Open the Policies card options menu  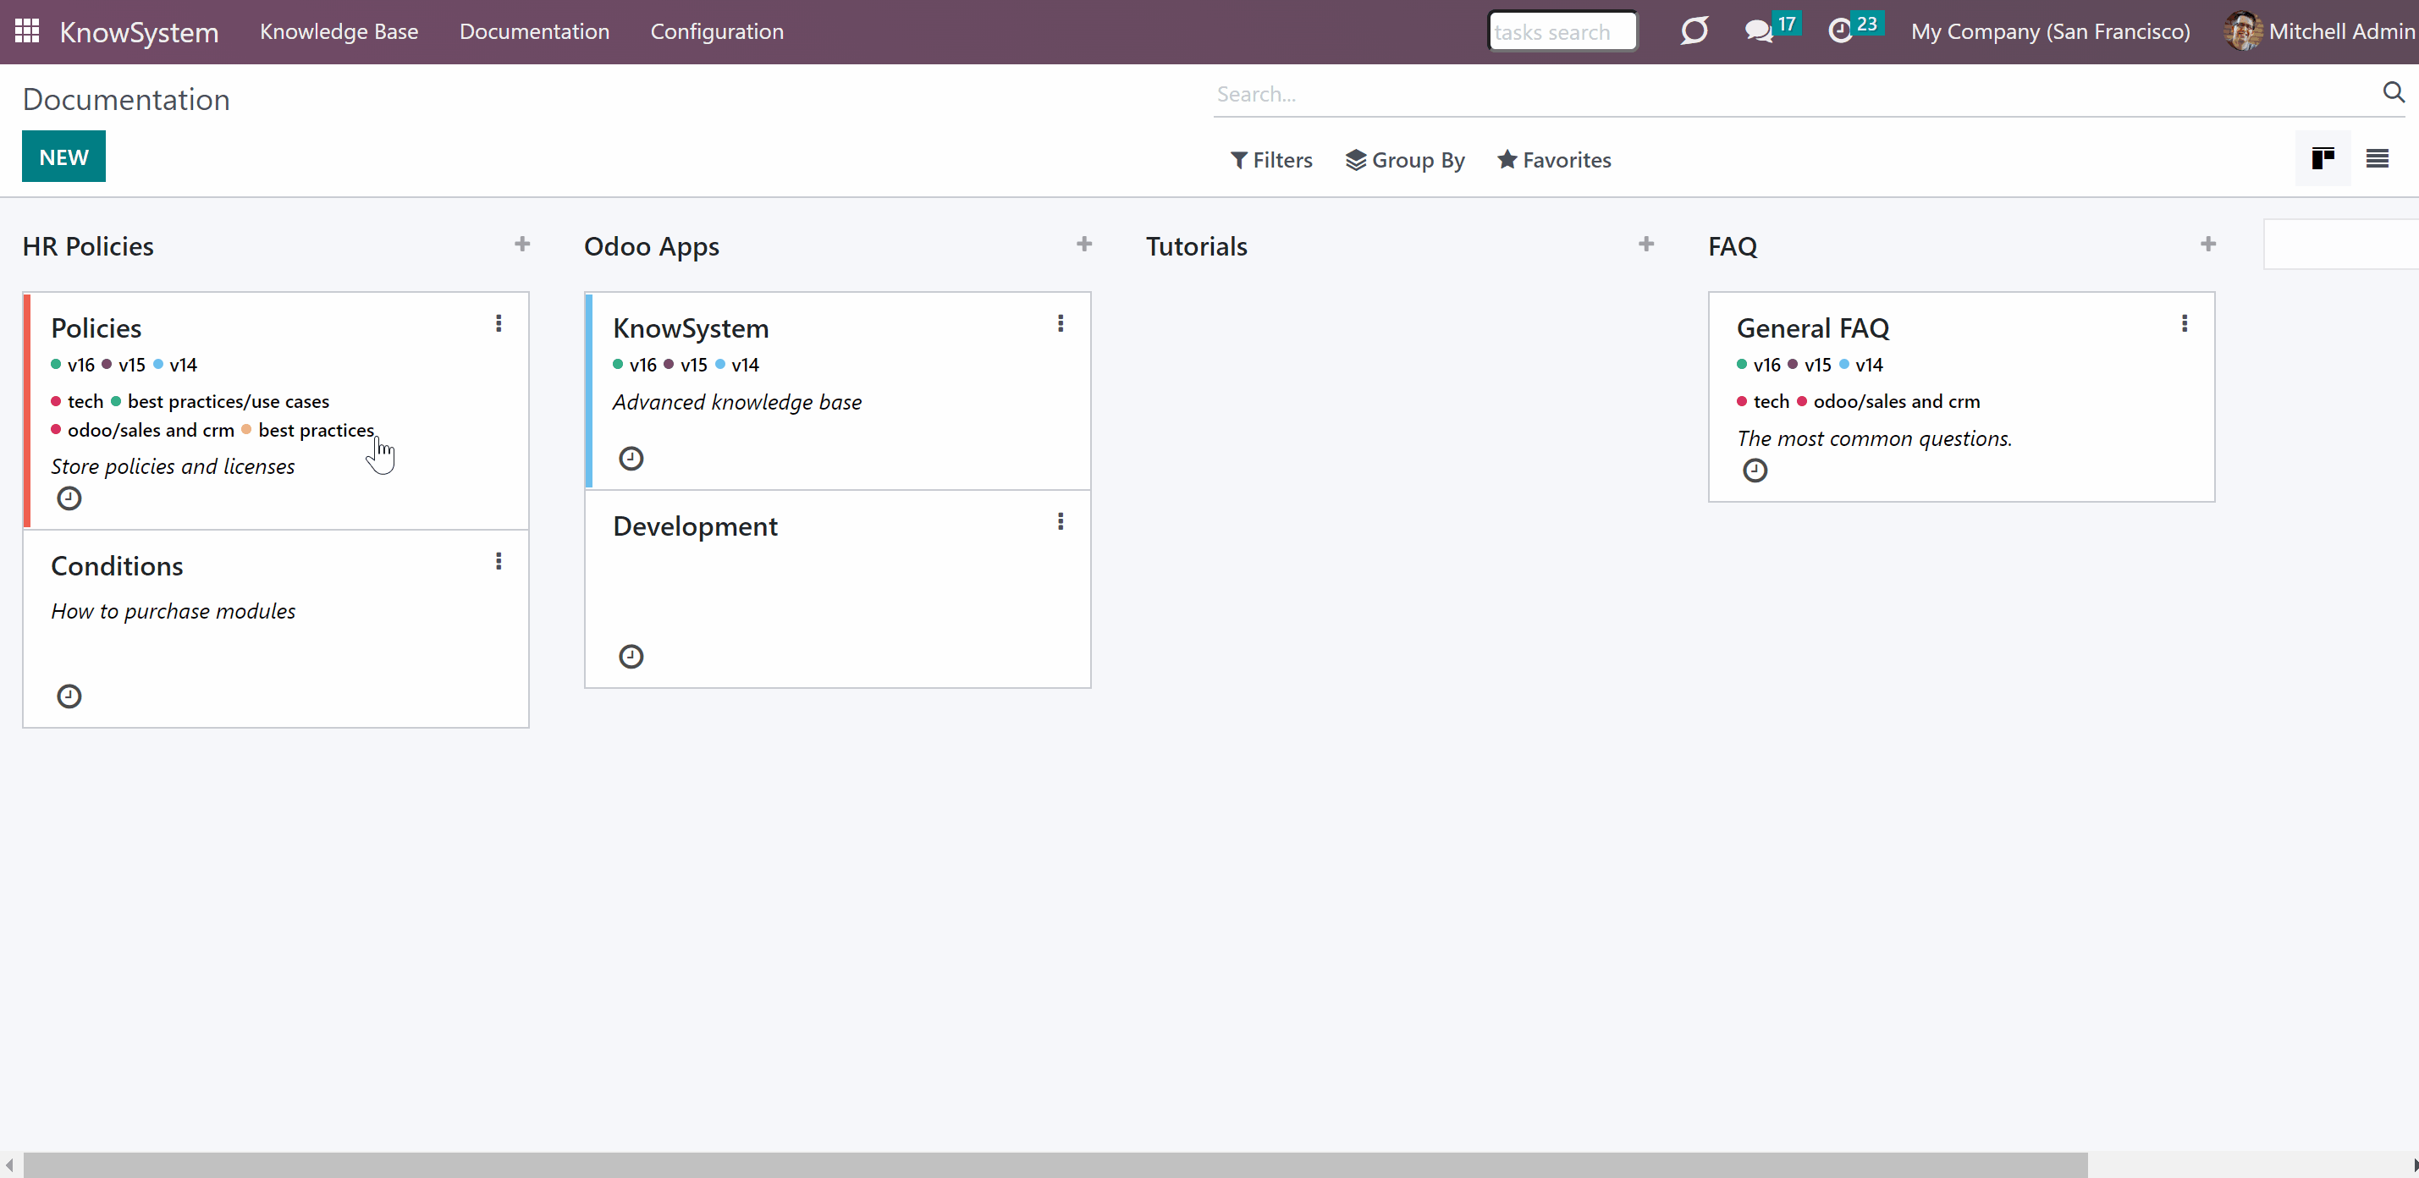[499, 324]
